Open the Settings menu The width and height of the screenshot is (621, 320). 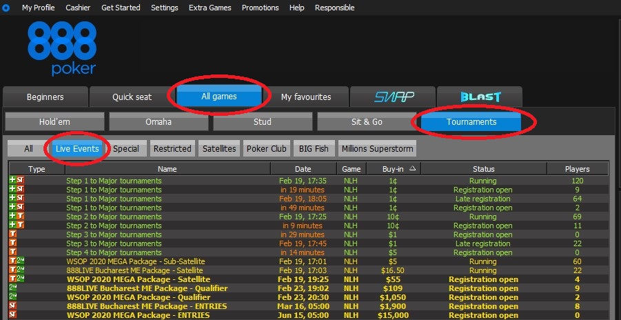click(164, 8)
